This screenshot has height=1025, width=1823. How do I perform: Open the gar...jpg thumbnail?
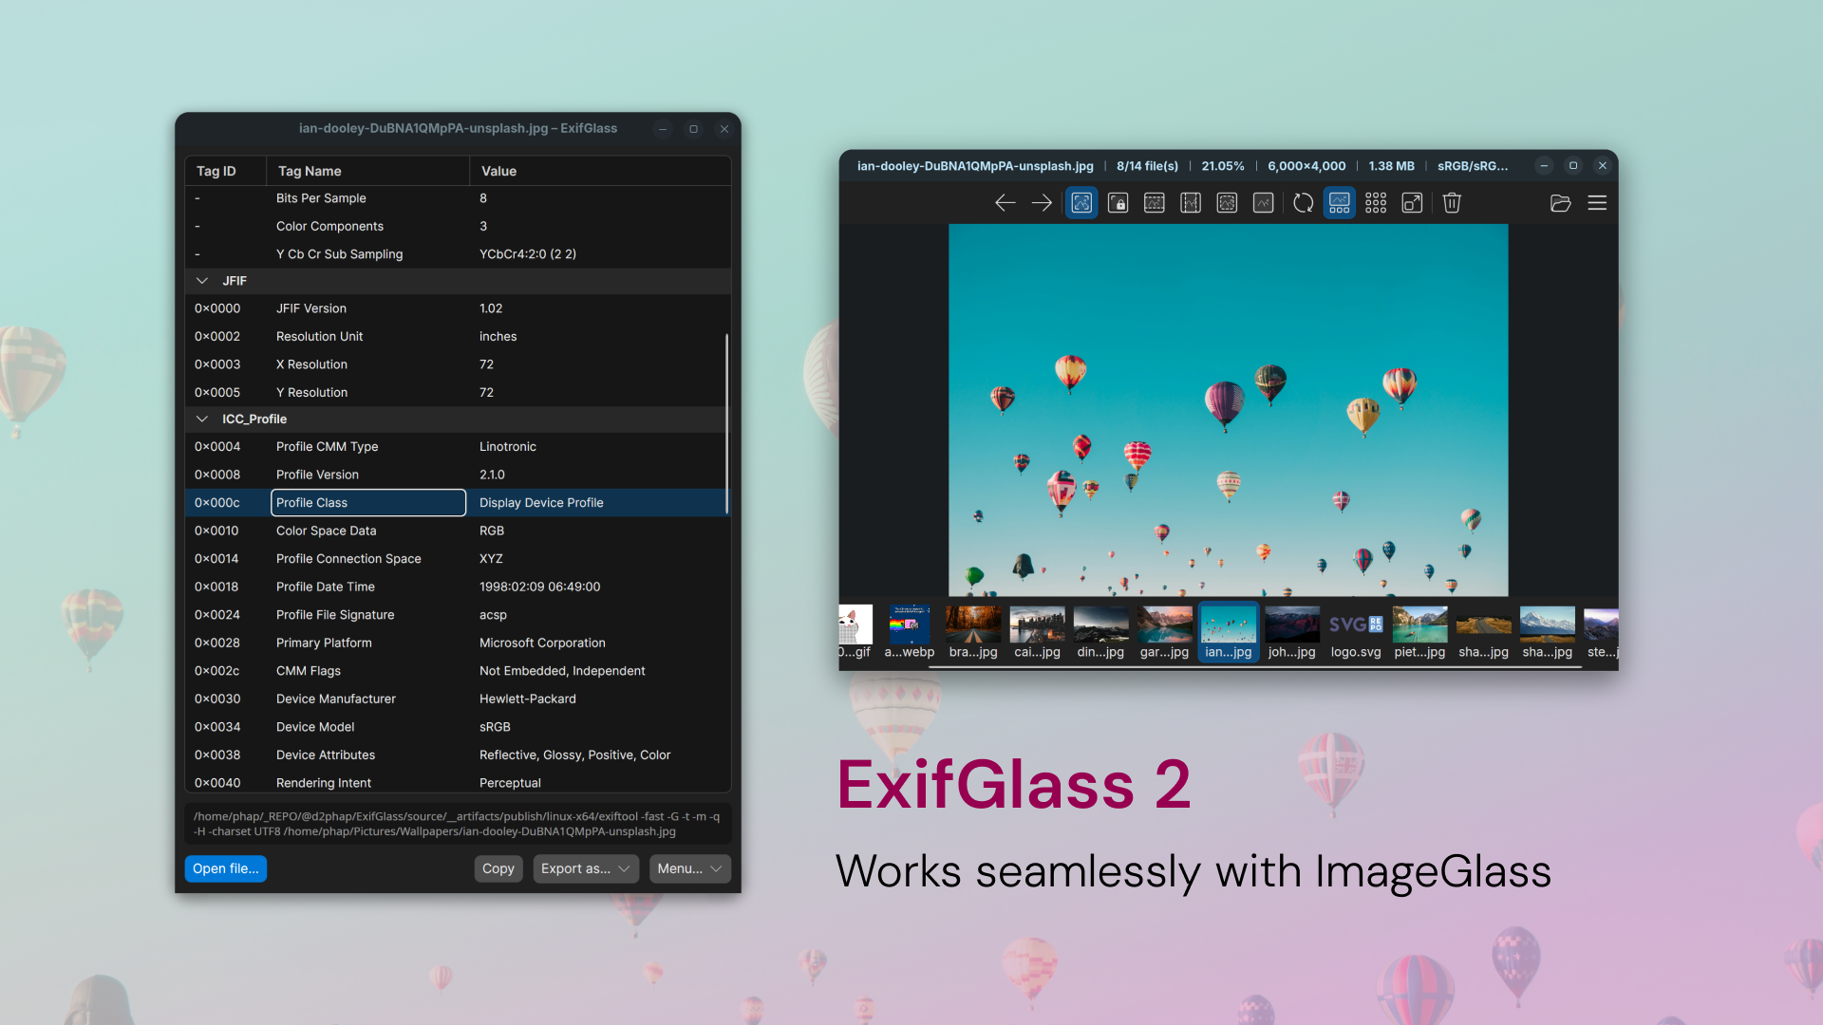click(1164, 632)
